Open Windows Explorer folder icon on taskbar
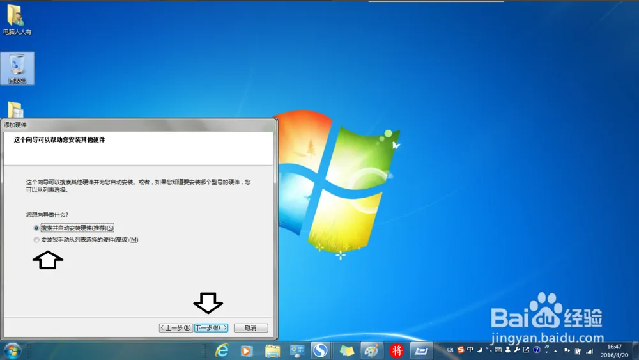 (x=272, y=350)
